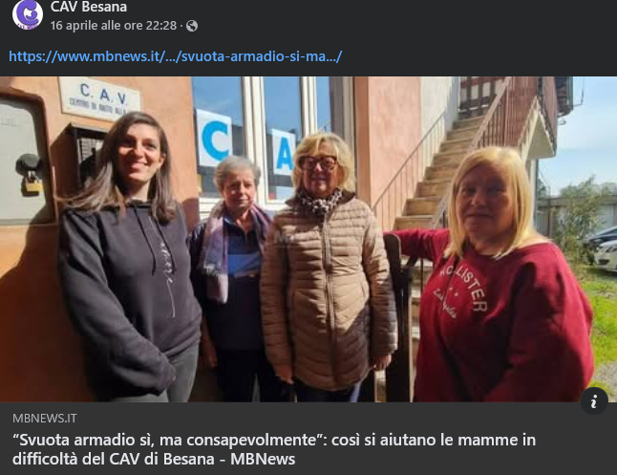Open the "Svuota armadio sì" article headline
The width and height of the screenshot is (617, 475).
274,449
